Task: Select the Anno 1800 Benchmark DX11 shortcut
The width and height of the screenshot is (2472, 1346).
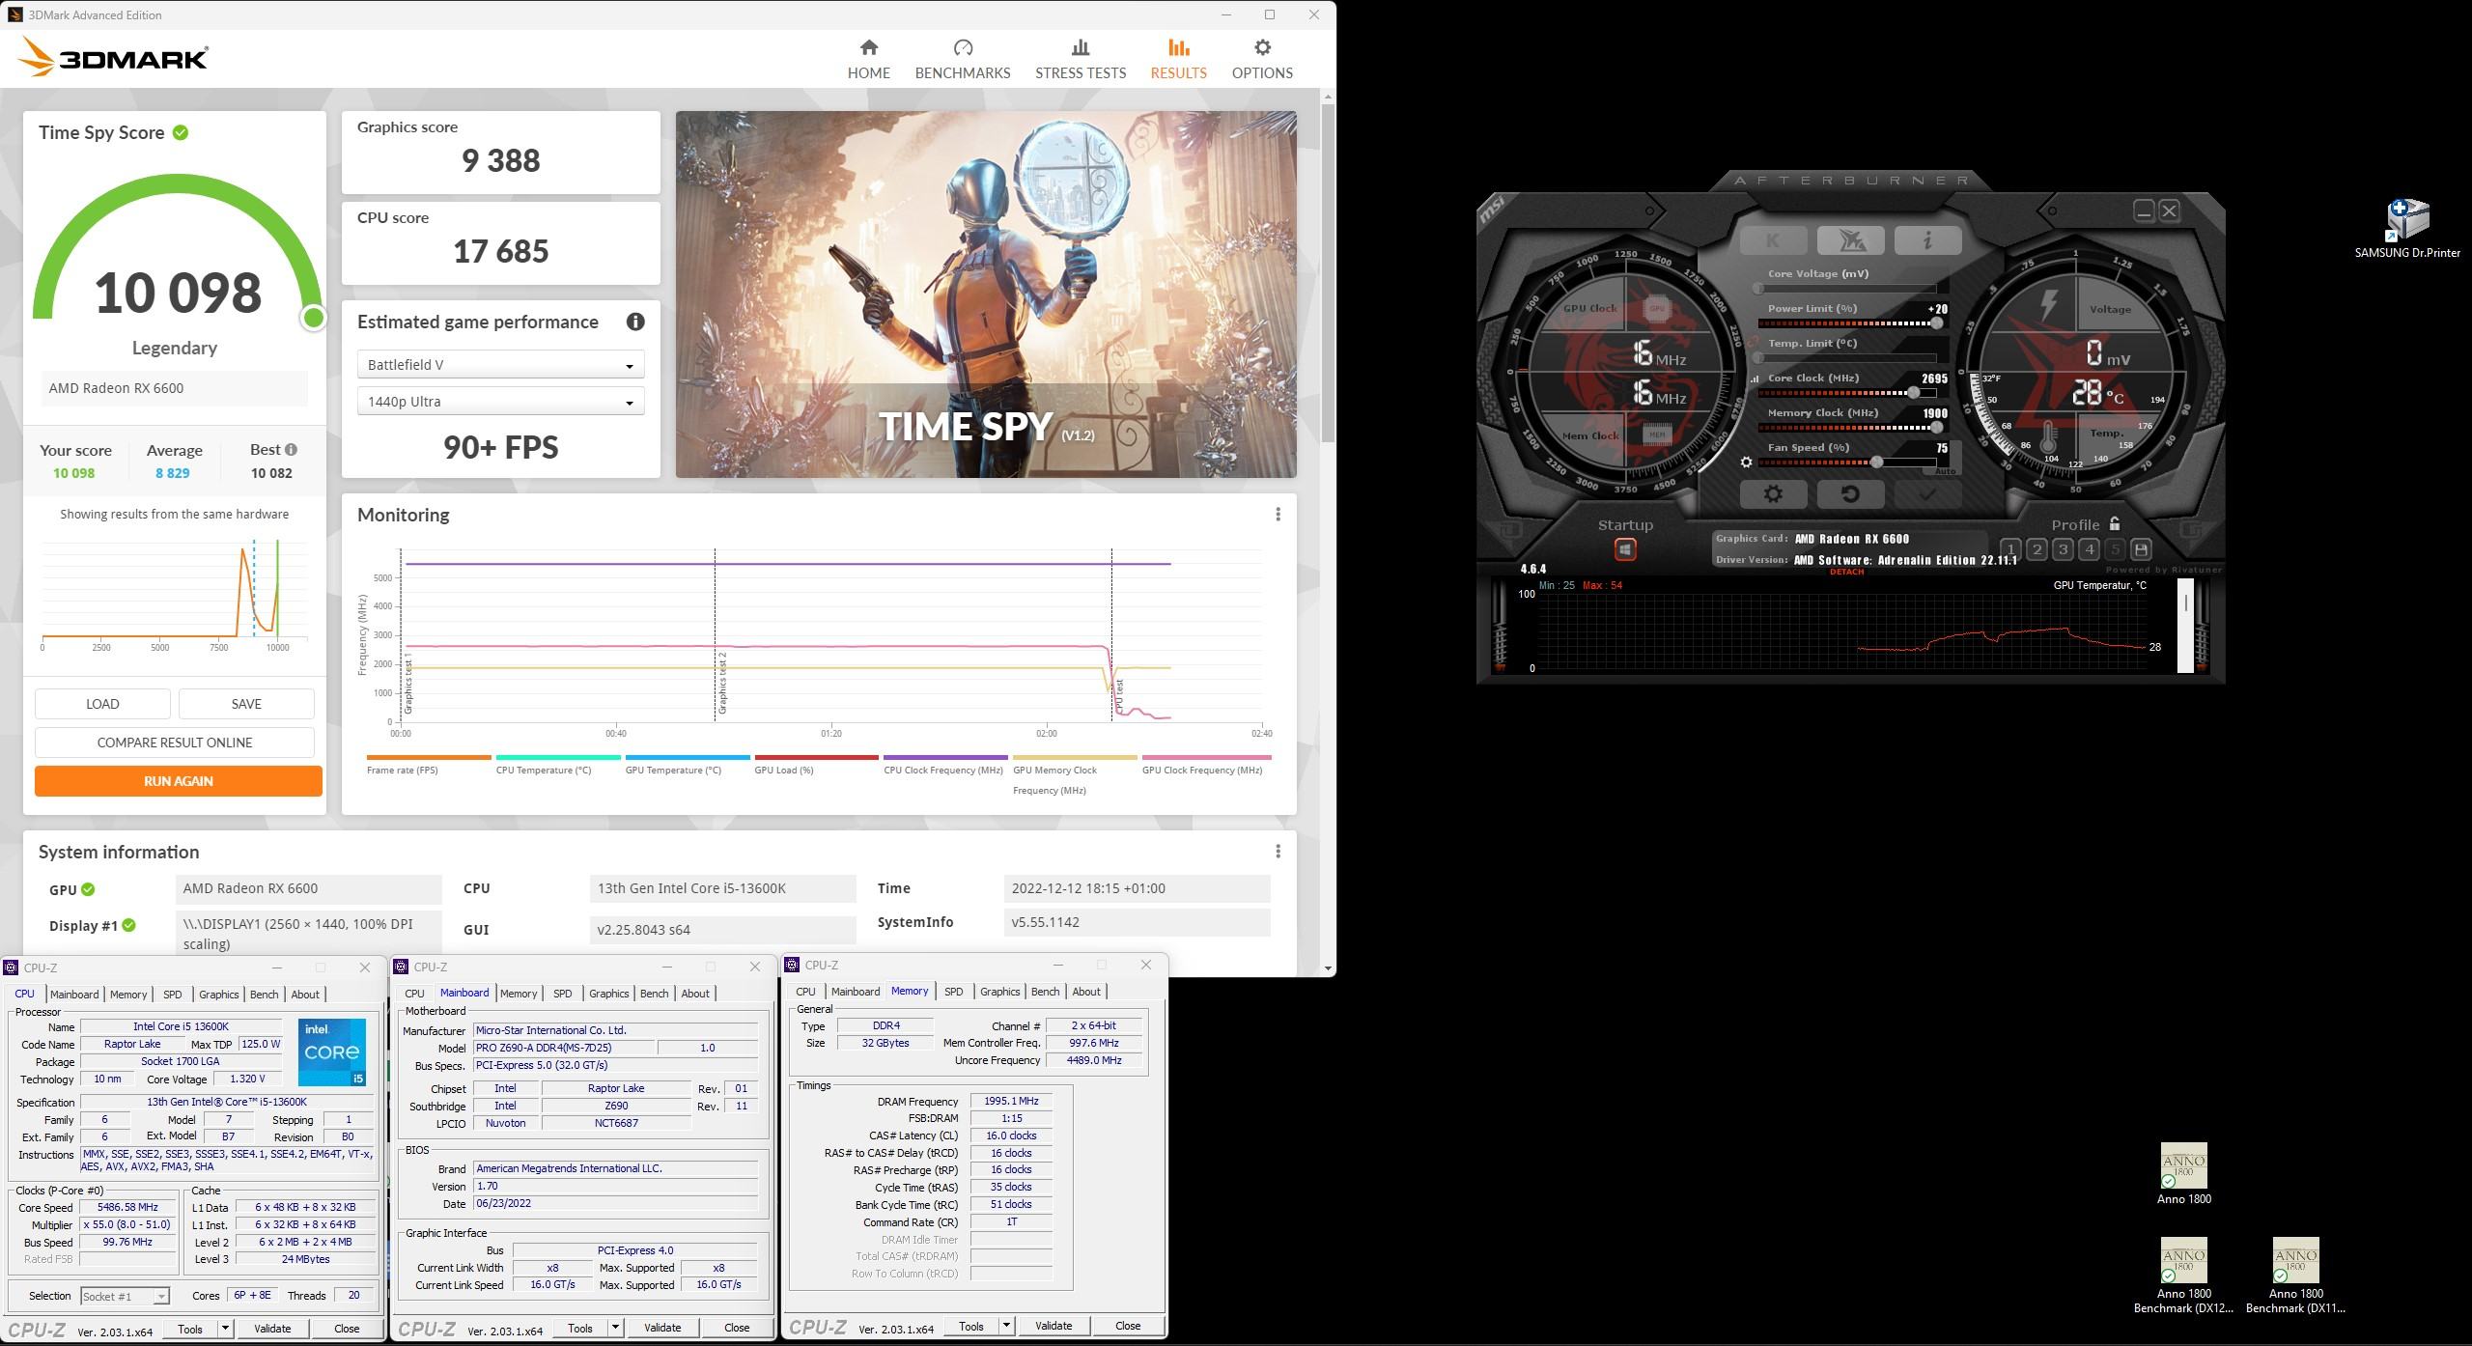Action: point(2295,1276)
